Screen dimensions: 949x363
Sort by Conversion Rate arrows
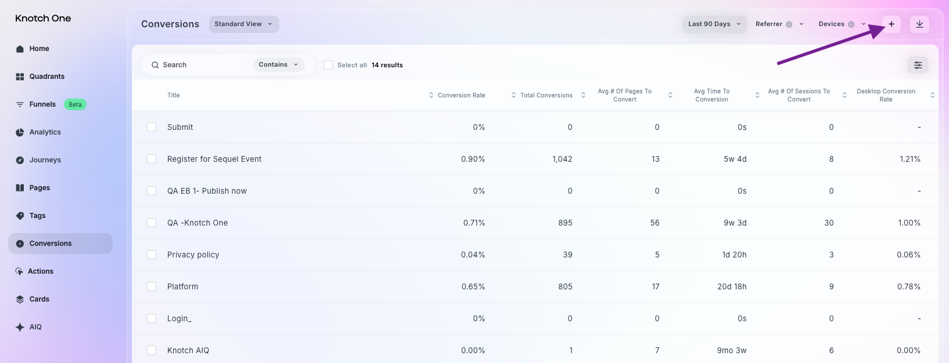coord(431,95)
